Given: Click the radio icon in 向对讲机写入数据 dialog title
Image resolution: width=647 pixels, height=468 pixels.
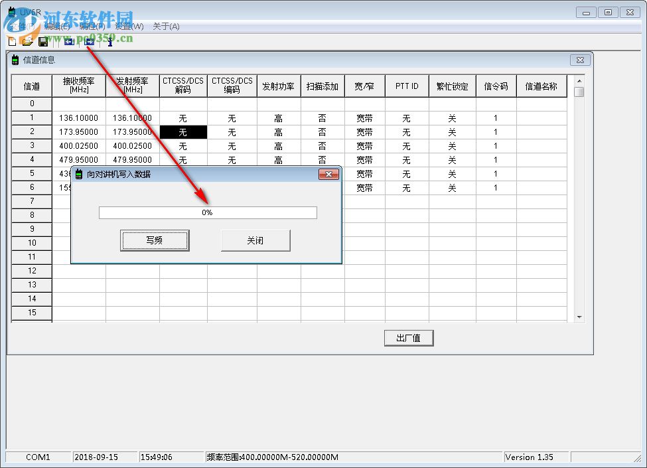Looking at the screenshot, I should (x=79, y=174).
